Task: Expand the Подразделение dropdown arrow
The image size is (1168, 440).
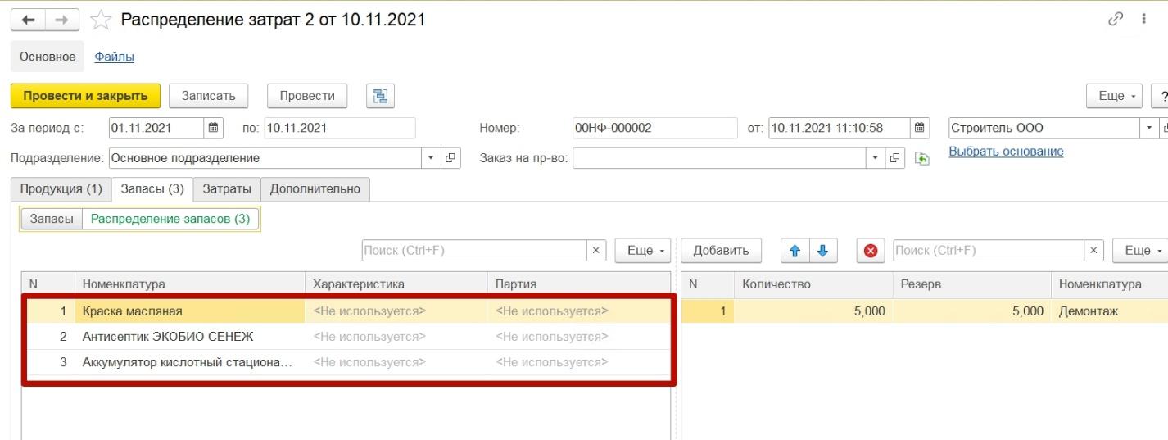Action: click(x=432, y=158)
